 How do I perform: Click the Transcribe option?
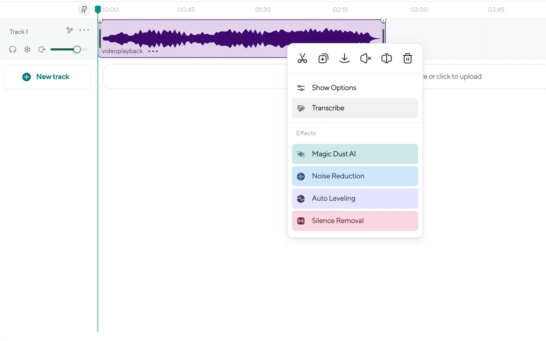(355, 108)
